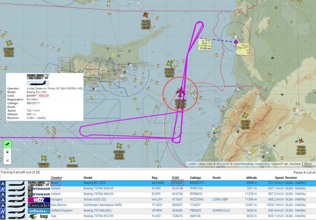
Task: Click route LEPA-LHBP in the list
Action: pyautogui.click(x=220, y=200)
